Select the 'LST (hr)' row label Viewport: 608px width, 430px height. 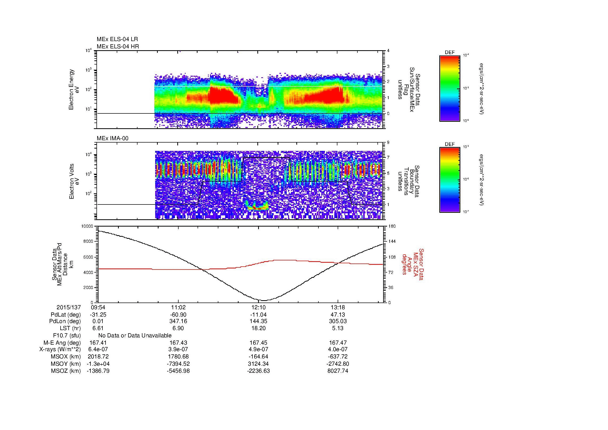click(x=70, y=328)
